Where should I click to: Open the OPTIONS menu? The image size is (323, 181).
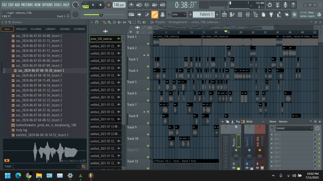point(47,5)
